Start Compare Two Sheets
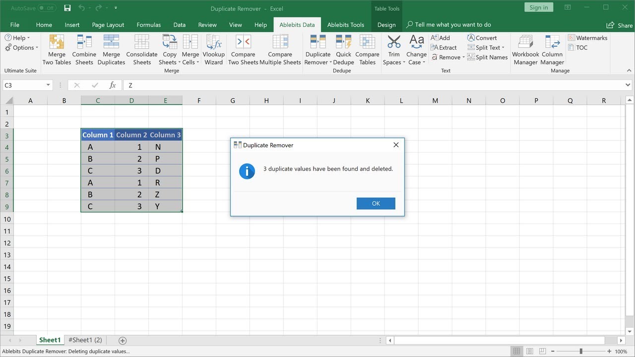Screen dimensions: 635x357 [x=243, y=50]
